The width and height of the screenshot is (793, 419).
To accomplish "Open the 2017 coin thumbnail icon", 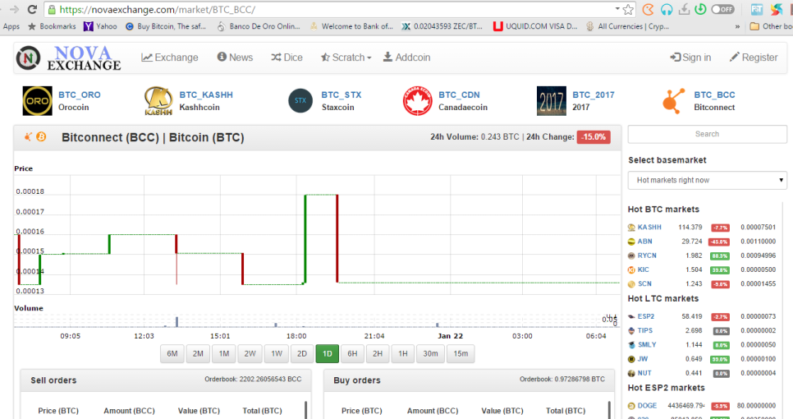I will [x=552, y=101].
